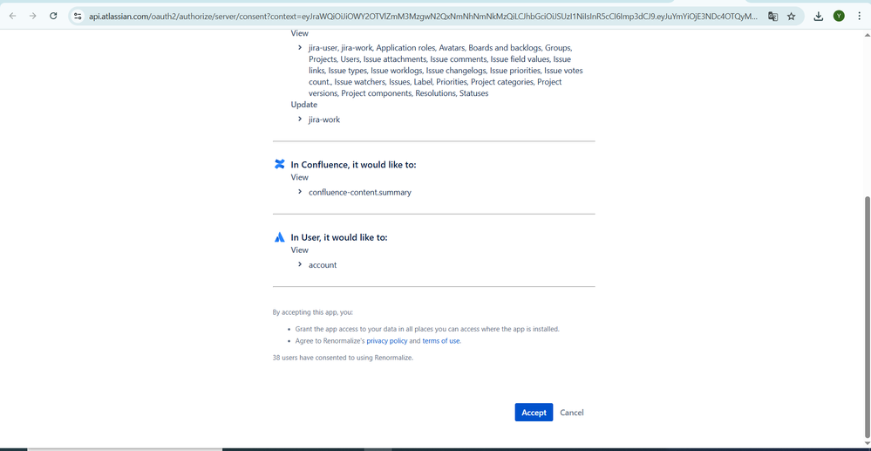This screenshot has width=871, height=451.
Task: Open Renormalize's privacy policy
Action: coord(386,341)
